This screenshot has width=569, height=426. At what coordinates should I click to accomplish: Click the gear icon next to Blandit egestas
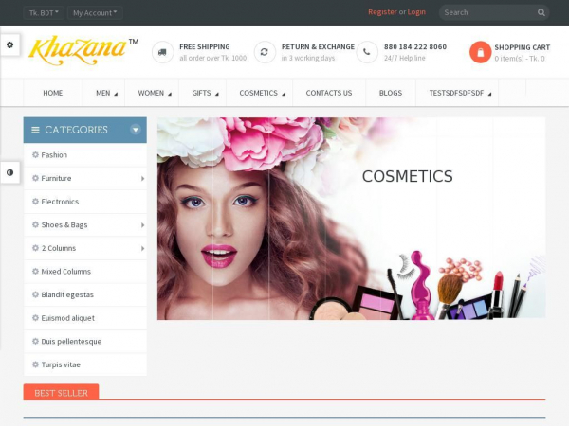coord(35,294)
